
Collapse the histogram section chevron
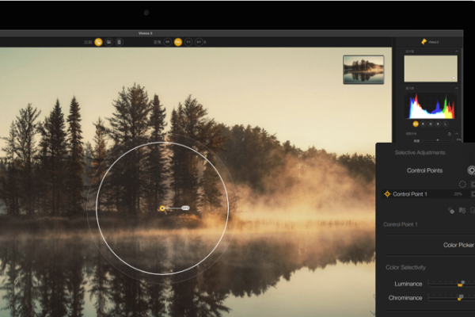(x=457, y=88)
